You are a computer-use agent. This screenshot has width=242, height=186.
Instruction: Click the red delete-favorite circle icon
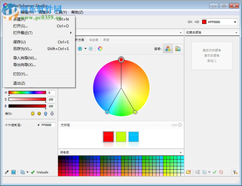[x=221, y=172]
